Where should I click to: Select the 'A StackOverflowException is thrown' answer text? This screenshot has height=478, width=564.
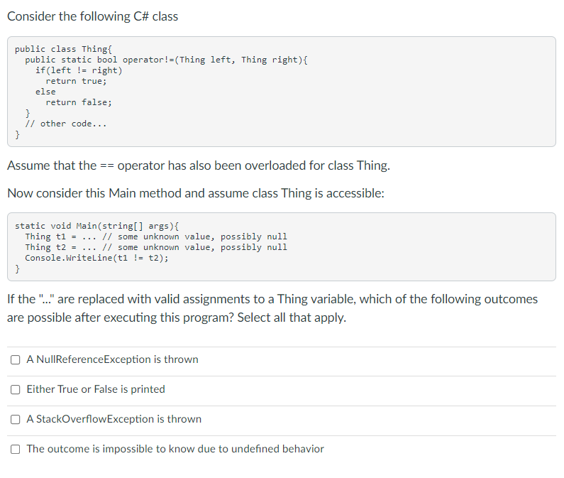pos(114,419)
